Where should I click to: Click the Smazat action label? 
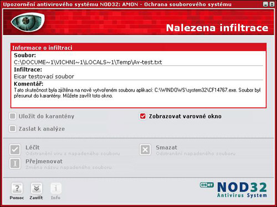click(166, 148)
